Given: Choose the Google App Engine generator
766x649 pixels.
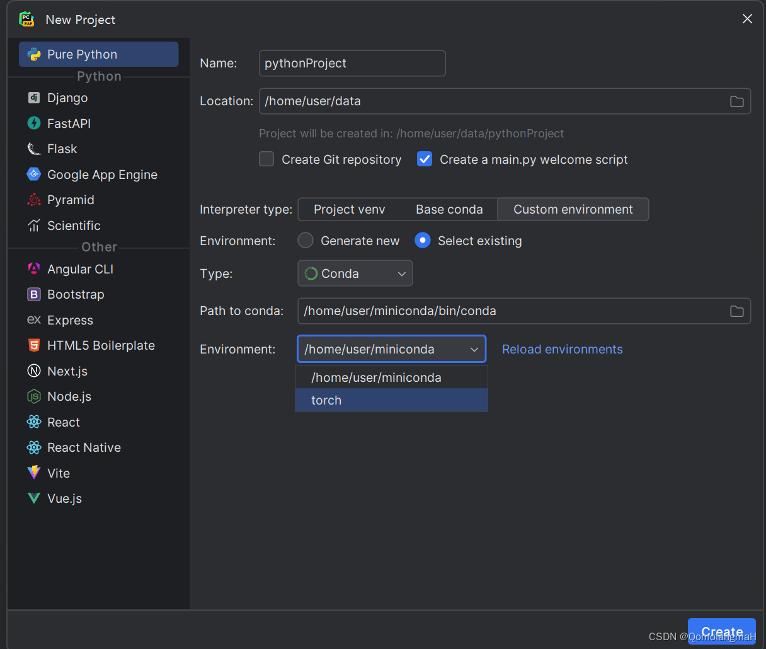Looking at the screenshot, I should click(102, 175).
